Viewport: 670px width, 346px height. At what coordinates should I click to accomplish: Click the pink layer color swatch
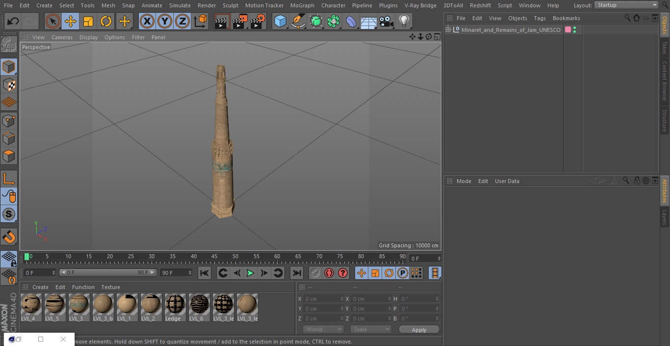(x=568, y=29)
